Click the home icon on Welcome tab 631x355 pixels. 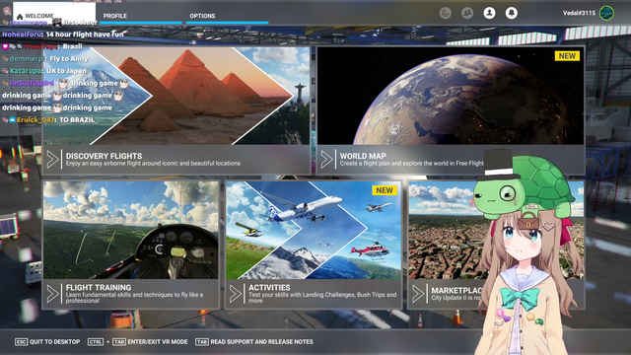pos(20,17)
